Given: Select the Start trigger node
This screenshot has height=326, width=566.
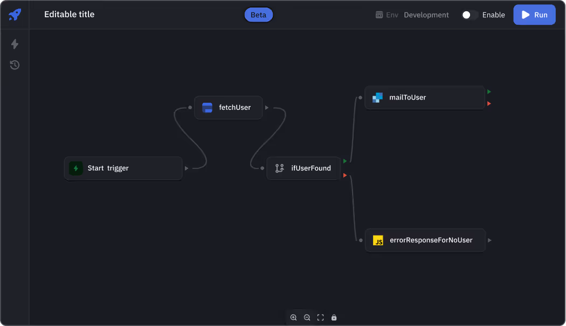Looking at the screenshot, I should click(x=123, y=168).
